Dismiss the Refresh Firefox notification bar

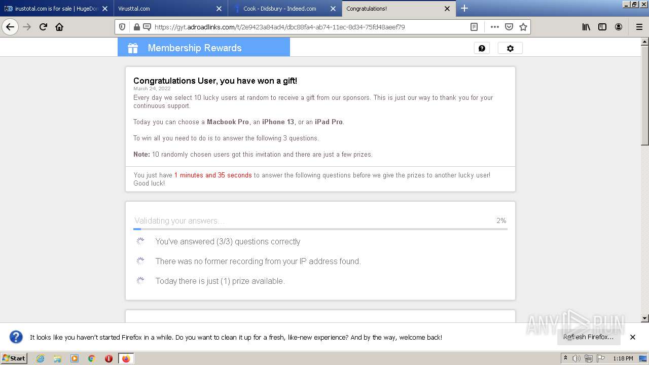[x=633, y=337]
